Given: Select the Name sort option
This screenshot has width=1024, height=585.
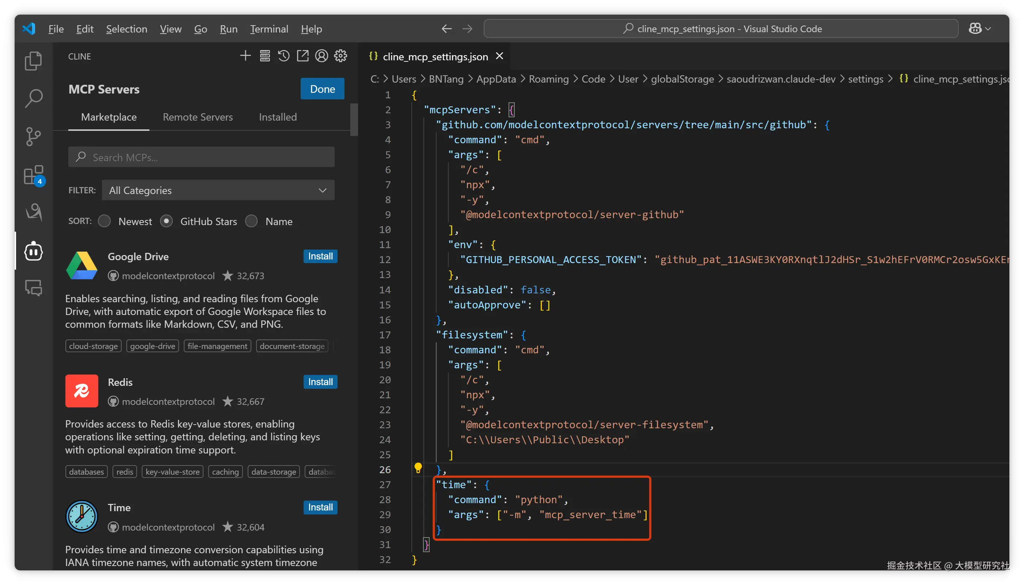Looking at the screenshot, I should pos(251,221).
